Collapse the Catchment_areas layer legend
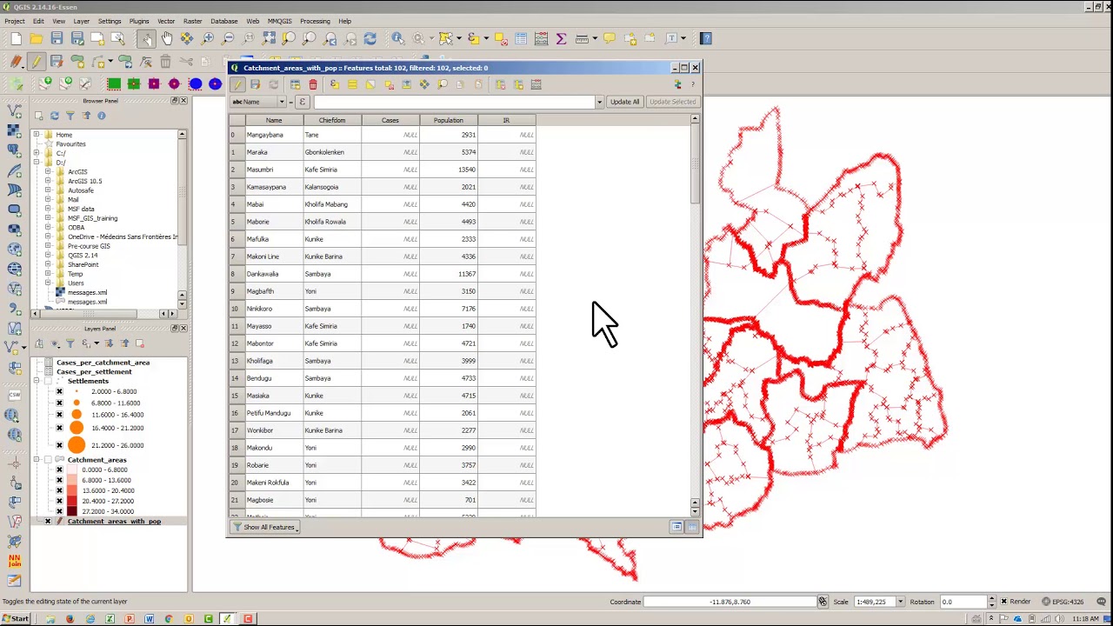 point(37,460)
